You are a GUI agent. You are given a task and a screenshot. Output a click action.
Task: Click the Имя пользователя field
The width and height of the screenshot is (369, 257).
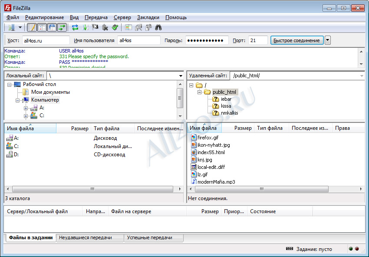tap(139, 40)
